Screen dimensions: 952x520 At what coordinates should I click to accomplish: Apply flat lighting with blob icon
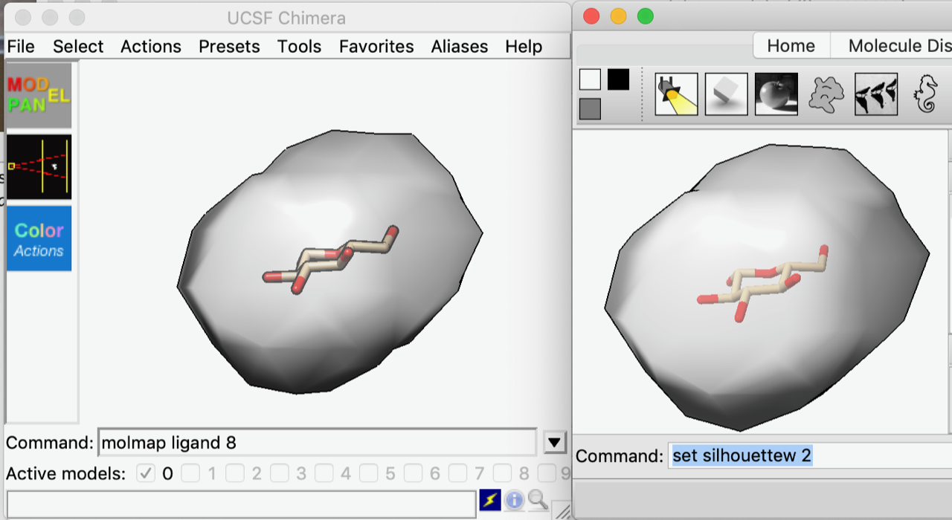[826, 94]
